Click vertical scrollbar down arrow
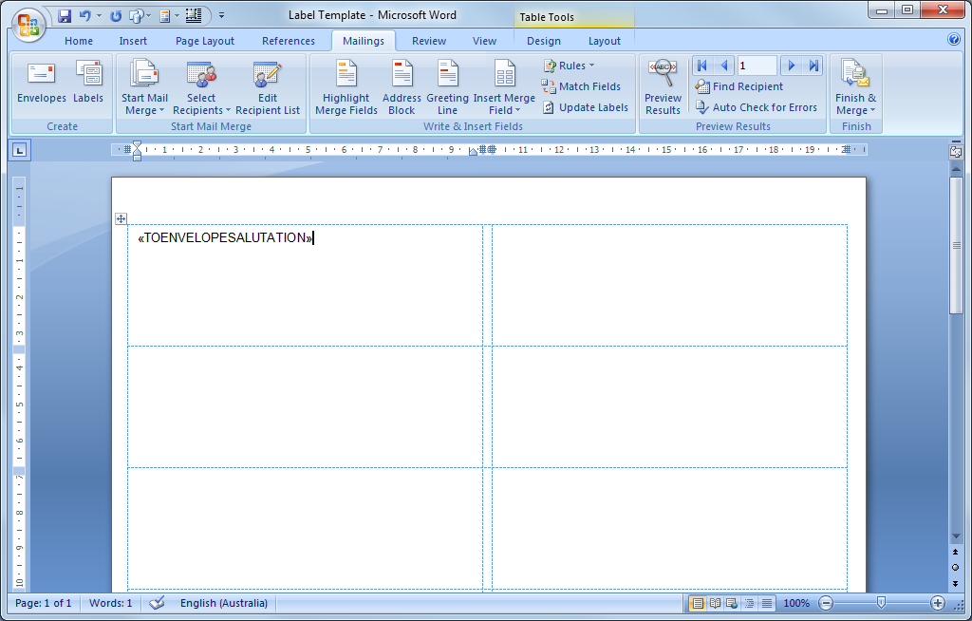 [956, 536]
